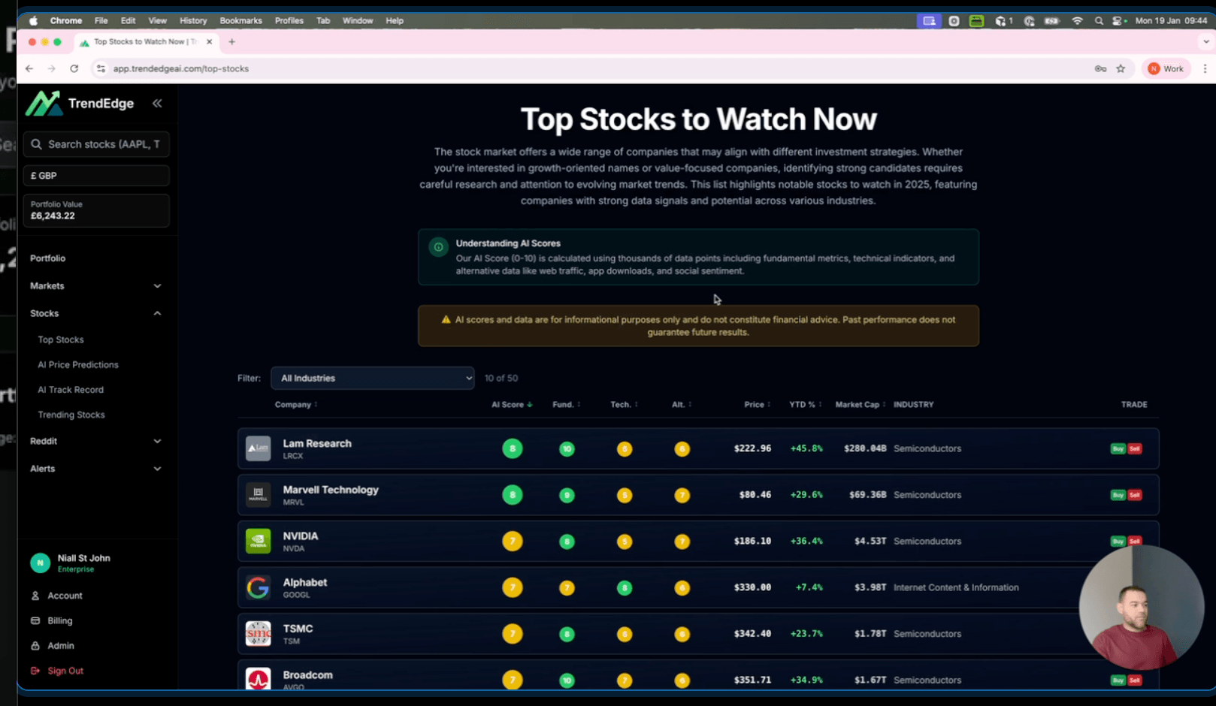Open the Chrome History menu

point(193,21)
